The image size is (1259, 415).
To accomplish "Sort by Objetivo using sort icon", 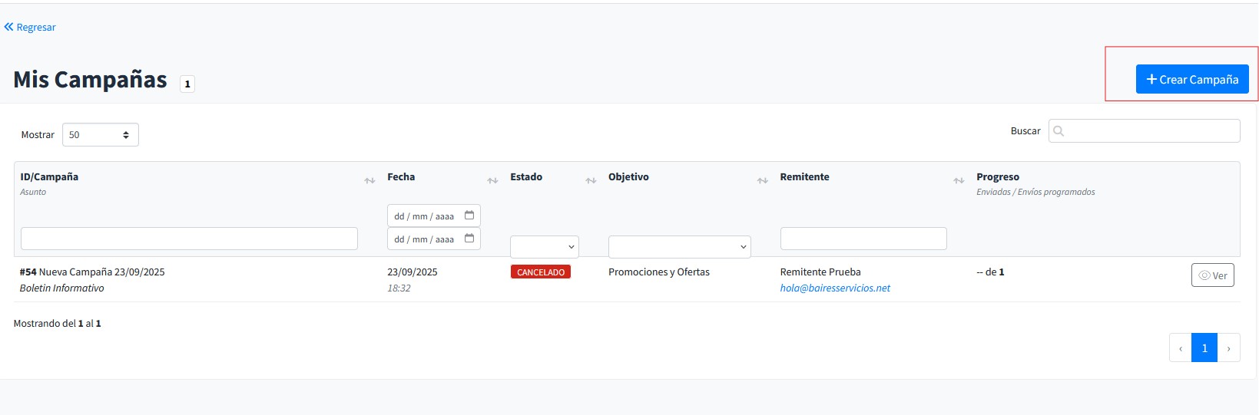I will (762, 180).
